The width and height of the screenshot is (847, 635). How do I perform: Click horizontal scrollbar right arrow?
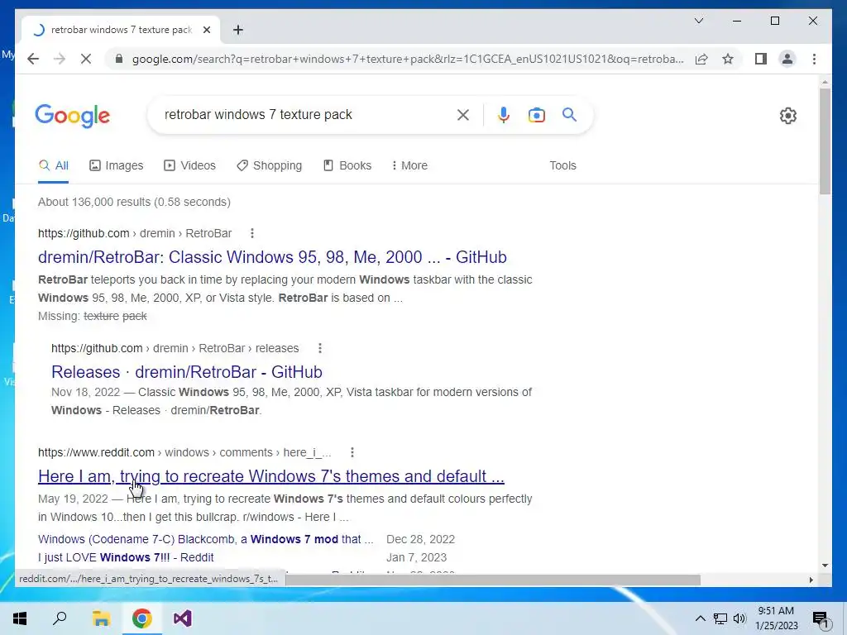[811, 580]
